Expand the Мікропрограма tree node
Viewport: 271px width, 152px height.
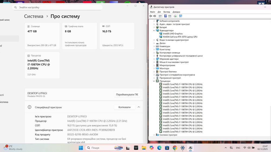pos(154,65)
